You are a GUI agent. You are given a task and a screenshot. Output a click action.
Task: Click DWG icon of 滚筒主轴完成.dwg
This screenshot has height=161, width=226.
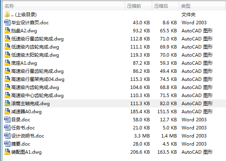[7, 103]
